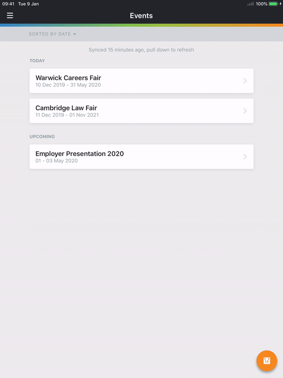The image size is (283, 378).
Task: Open the hamburger navigation menu
Action: click(x=10, y=16)
